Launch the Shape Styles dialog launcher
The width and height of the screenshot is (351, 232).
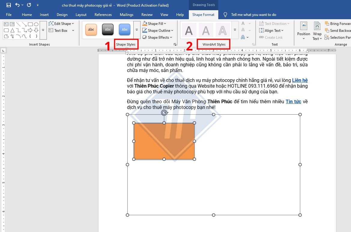[175, 44]
